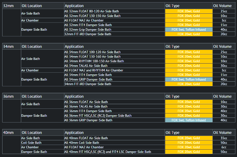Click Oil Volume header in the 40mm table
237x157 pixels.
point(222,133)
